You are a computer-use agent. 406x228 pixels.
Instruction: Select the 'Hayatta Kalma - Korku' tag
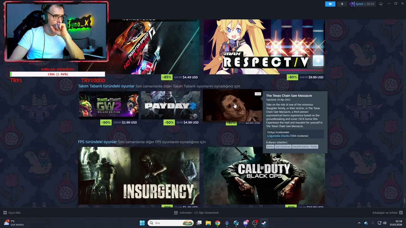tap(305, 147)
